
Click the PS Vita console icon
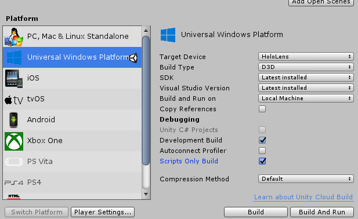pyautogui.click(x=14, y=162)
